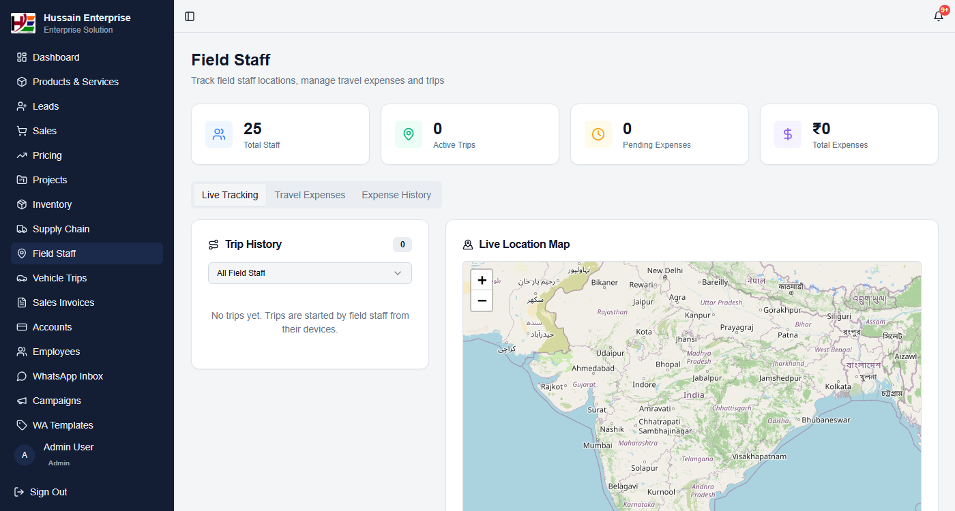This screenshot has height=511, width=955.
Task: Click the Supply Chain truck icon
Action: pyautogui.click(x=22, y=229)
